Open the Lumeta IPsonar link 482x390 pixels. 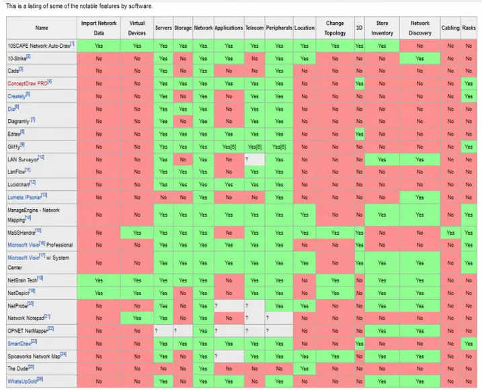coord(24,197)
